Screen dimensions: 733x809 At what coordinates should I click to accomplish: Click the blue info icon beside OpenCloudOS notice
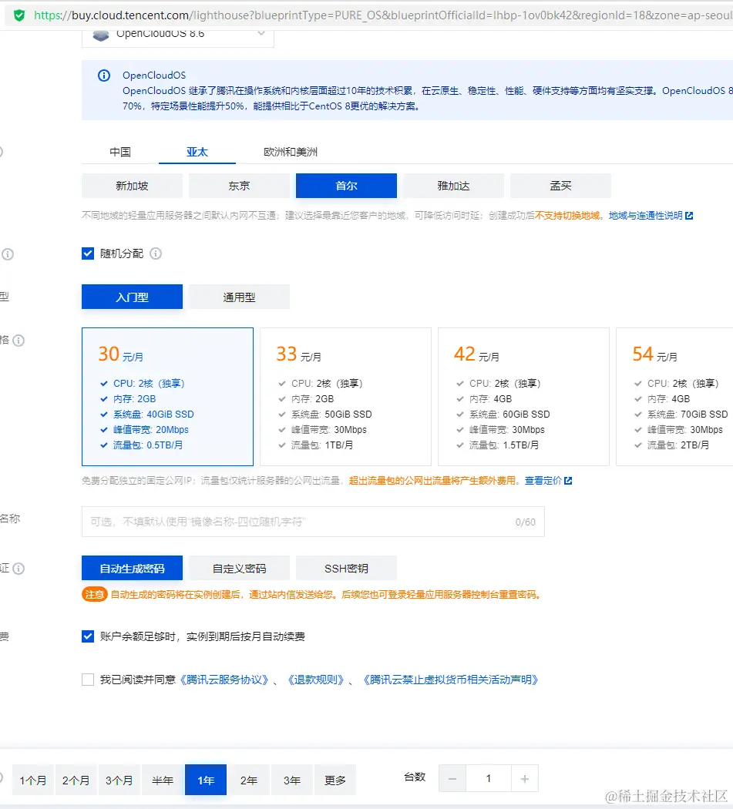[104, 76]
